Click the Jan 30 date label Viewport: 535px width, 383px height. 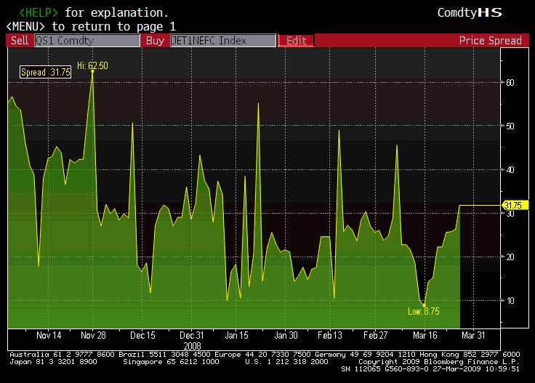pyautogui.click(x=286, y=335)
